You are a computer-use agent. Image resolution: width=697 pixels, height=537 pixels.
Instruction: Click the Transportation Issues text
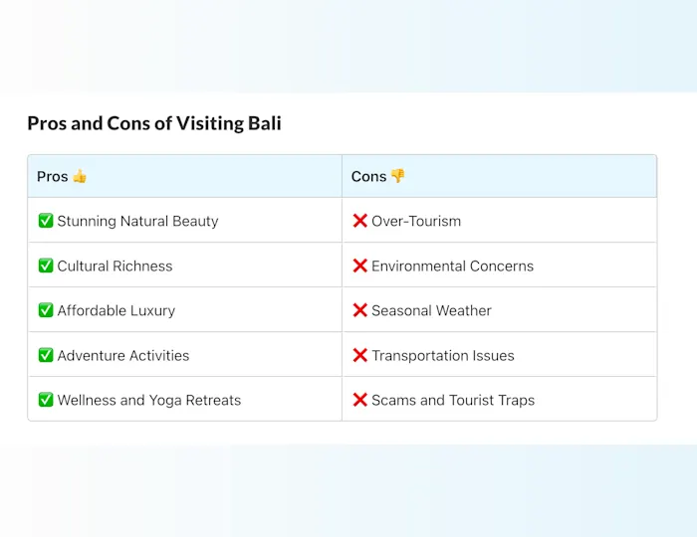click(x=443, y=355)
